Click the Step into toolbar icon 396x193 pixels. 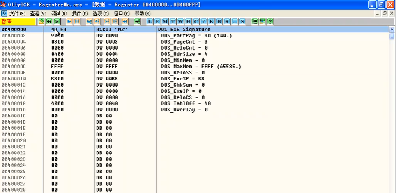(90, 22)
